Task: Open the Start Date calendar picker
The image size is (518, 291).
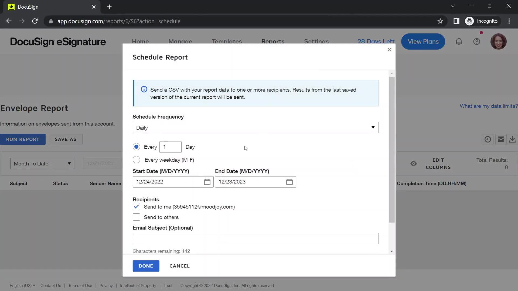Action: [207, 182]
